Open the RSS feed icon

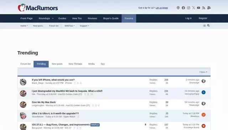204,8
